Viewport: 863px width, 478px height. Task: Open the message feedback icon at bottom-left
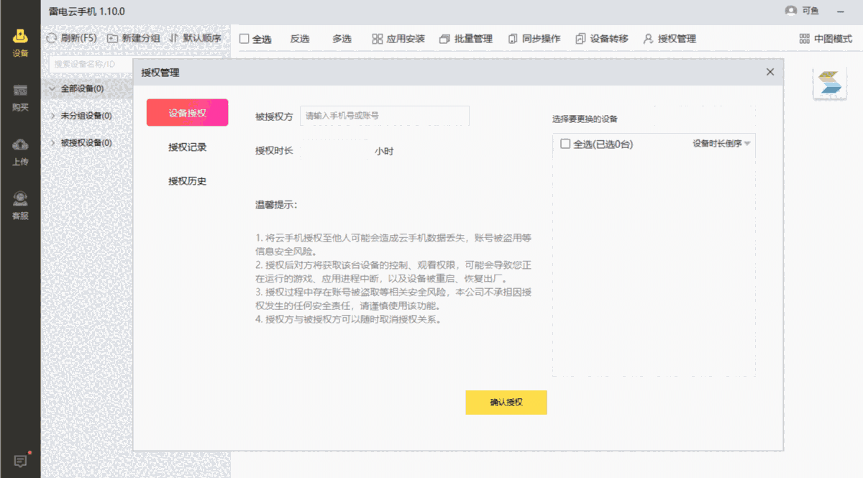click(x=20, y=461)
